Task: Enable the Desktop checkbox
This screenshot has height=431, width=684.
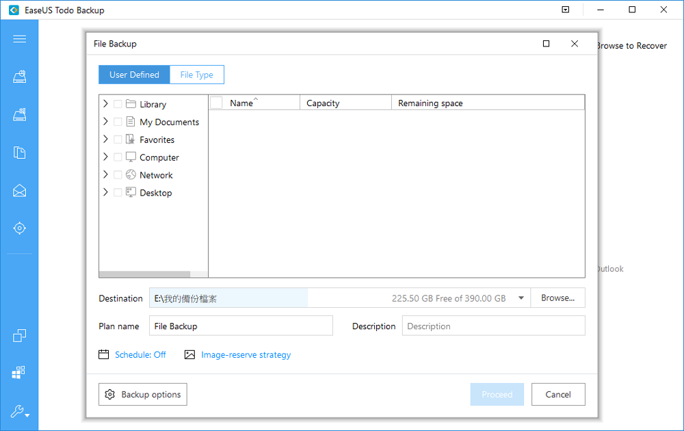Action: tap(118, 193)
